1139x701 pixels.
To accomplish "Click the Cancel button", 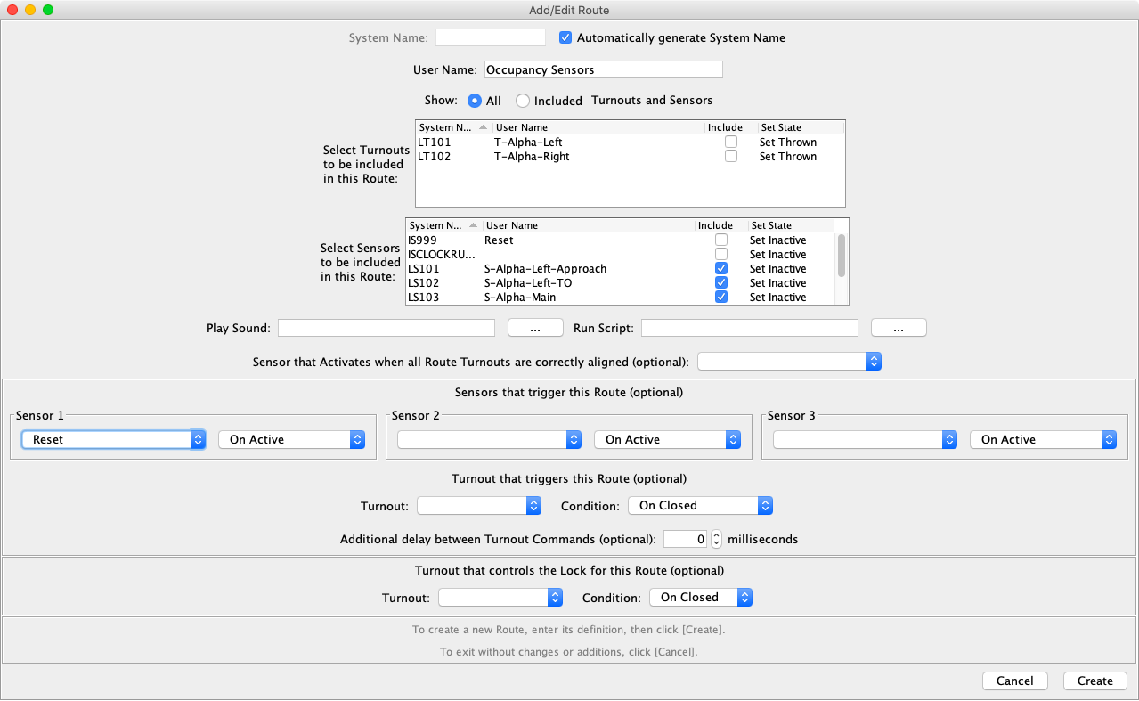I will pos(1014,681).
